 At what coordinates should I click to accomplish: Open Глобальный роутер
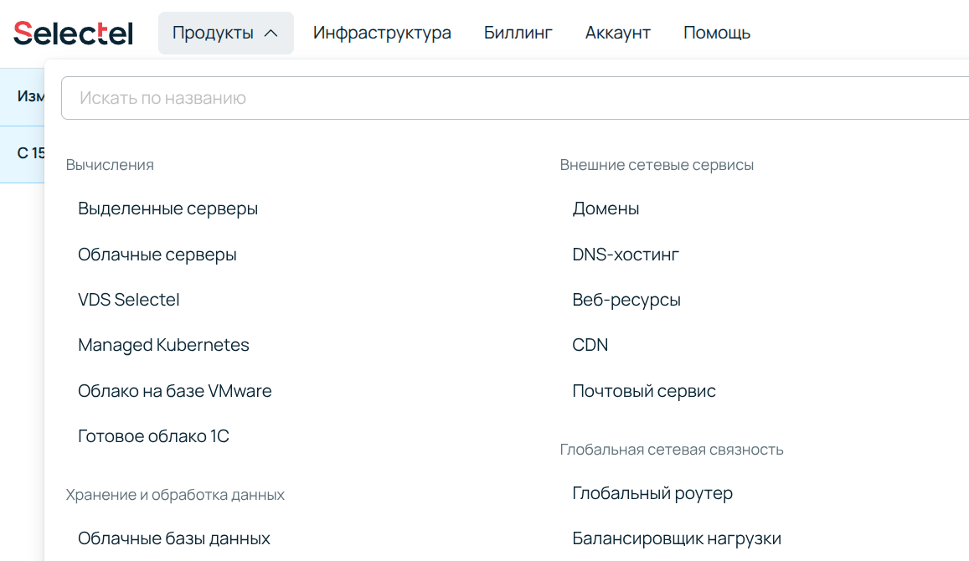tap(652, 493)
